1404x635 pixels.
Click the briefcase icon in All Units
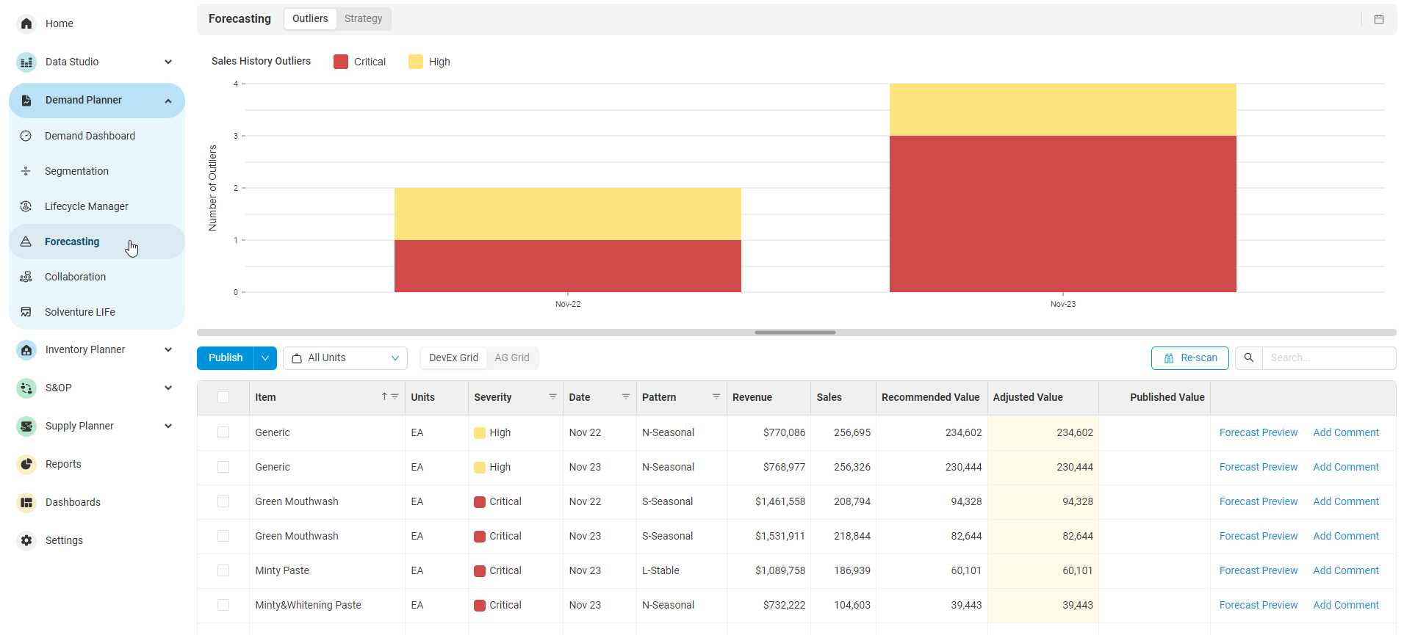pos(297,358)
